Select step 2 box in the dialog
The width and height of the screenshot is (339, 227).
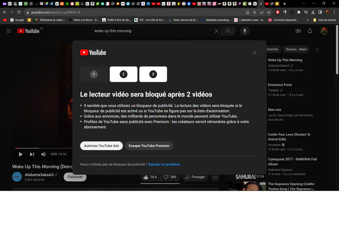coord(123,74)
